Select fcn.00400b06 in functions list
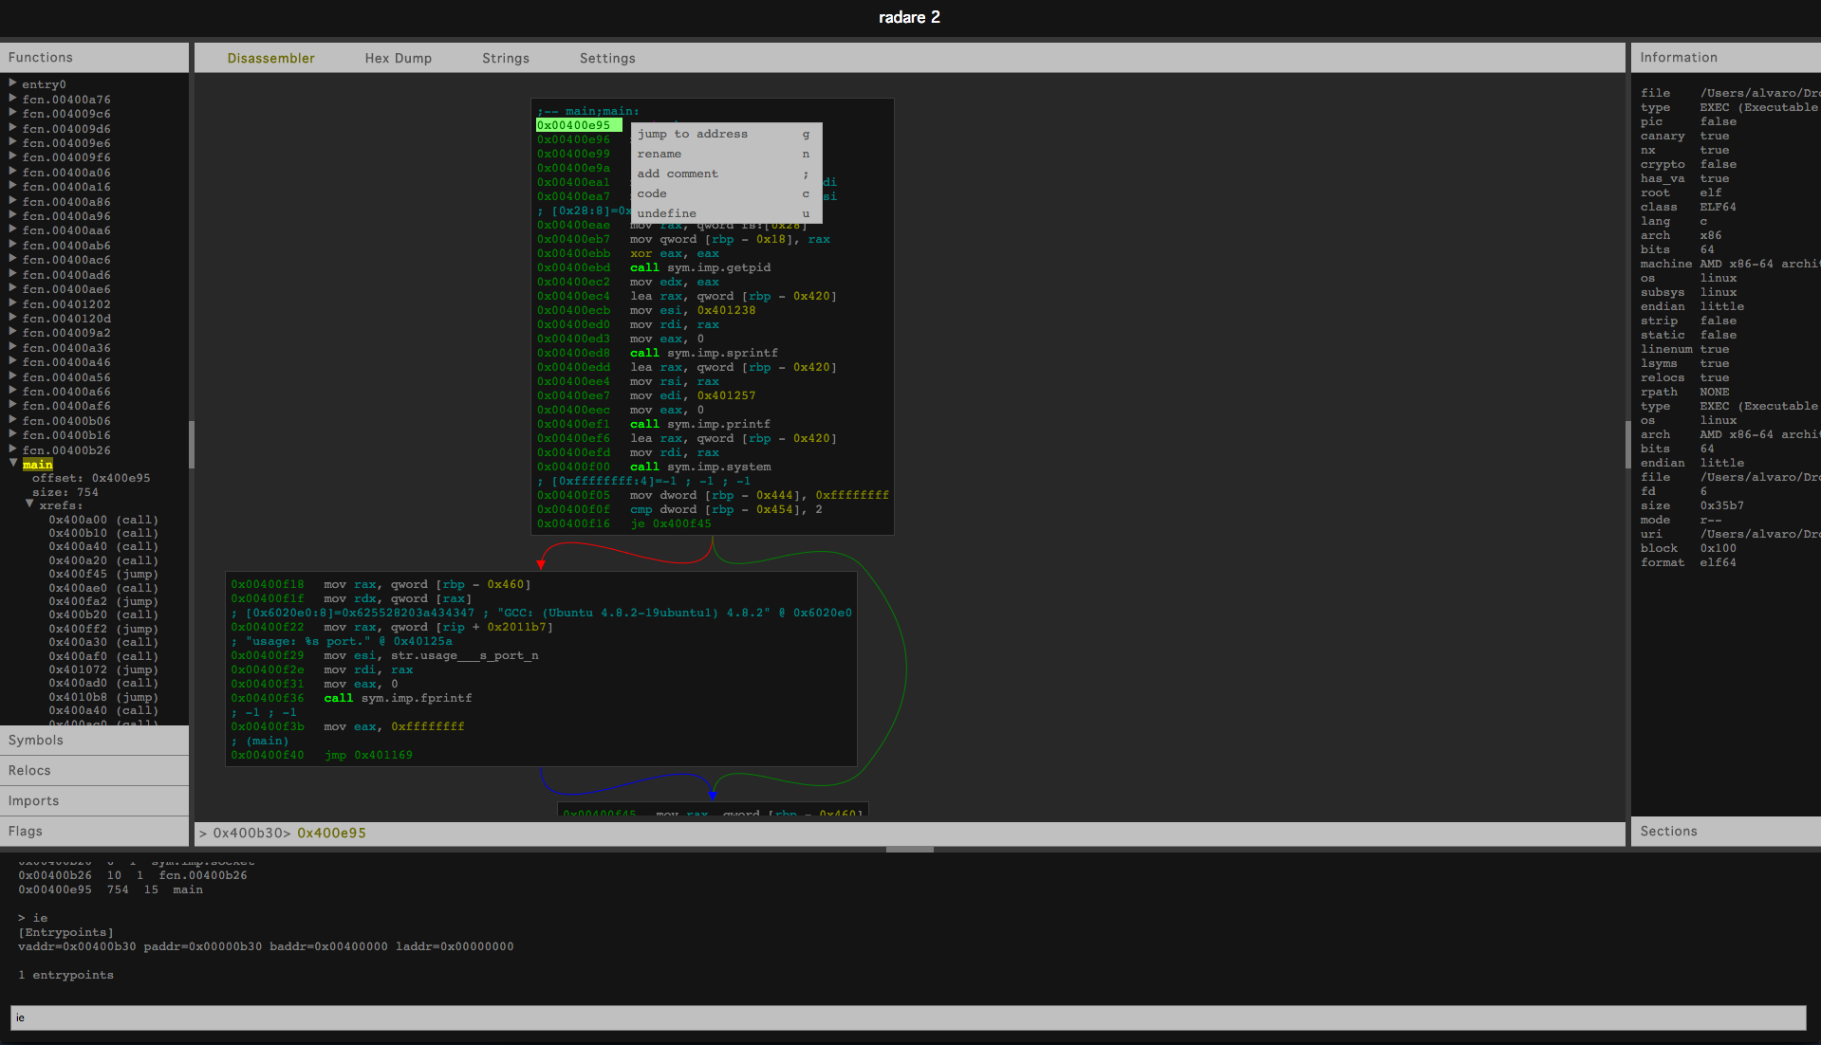The width and height of the screenshot is (1821, 1045). (x=66, y=421)
